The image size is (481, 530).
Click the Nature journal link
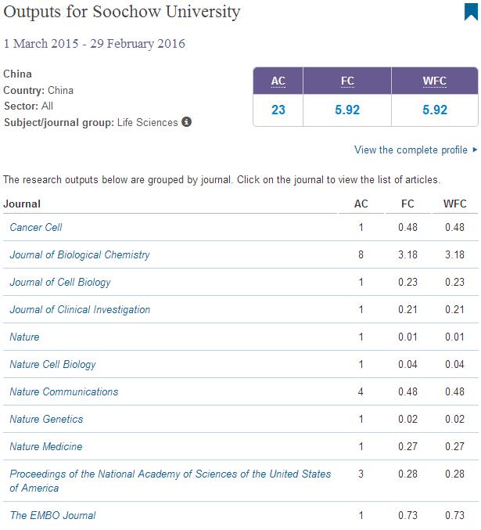point(24,337)
